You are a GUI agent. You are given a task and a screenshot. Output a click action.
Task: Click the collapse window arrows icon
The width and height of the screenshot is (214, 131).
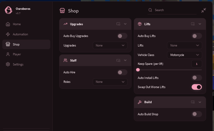pyautogui.click(x=203, y=10)
